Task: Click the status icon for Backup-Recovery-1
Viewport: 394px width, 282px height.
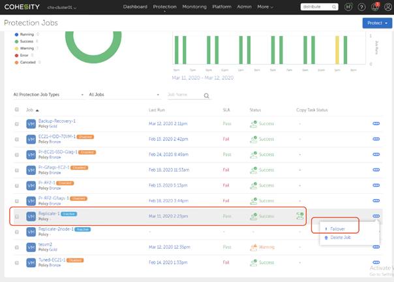Action: (x=254, y=124)
